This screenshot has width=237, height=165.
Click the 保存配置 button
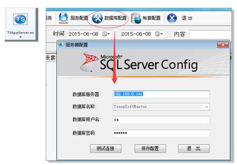150,149
